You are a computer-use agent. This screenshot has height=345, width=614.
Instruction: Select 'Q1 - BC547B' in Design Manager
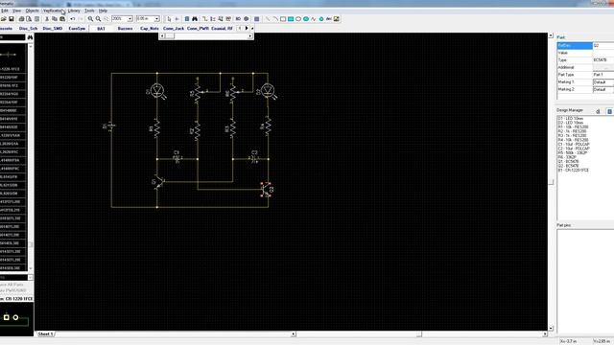click(x=568, y=162)
